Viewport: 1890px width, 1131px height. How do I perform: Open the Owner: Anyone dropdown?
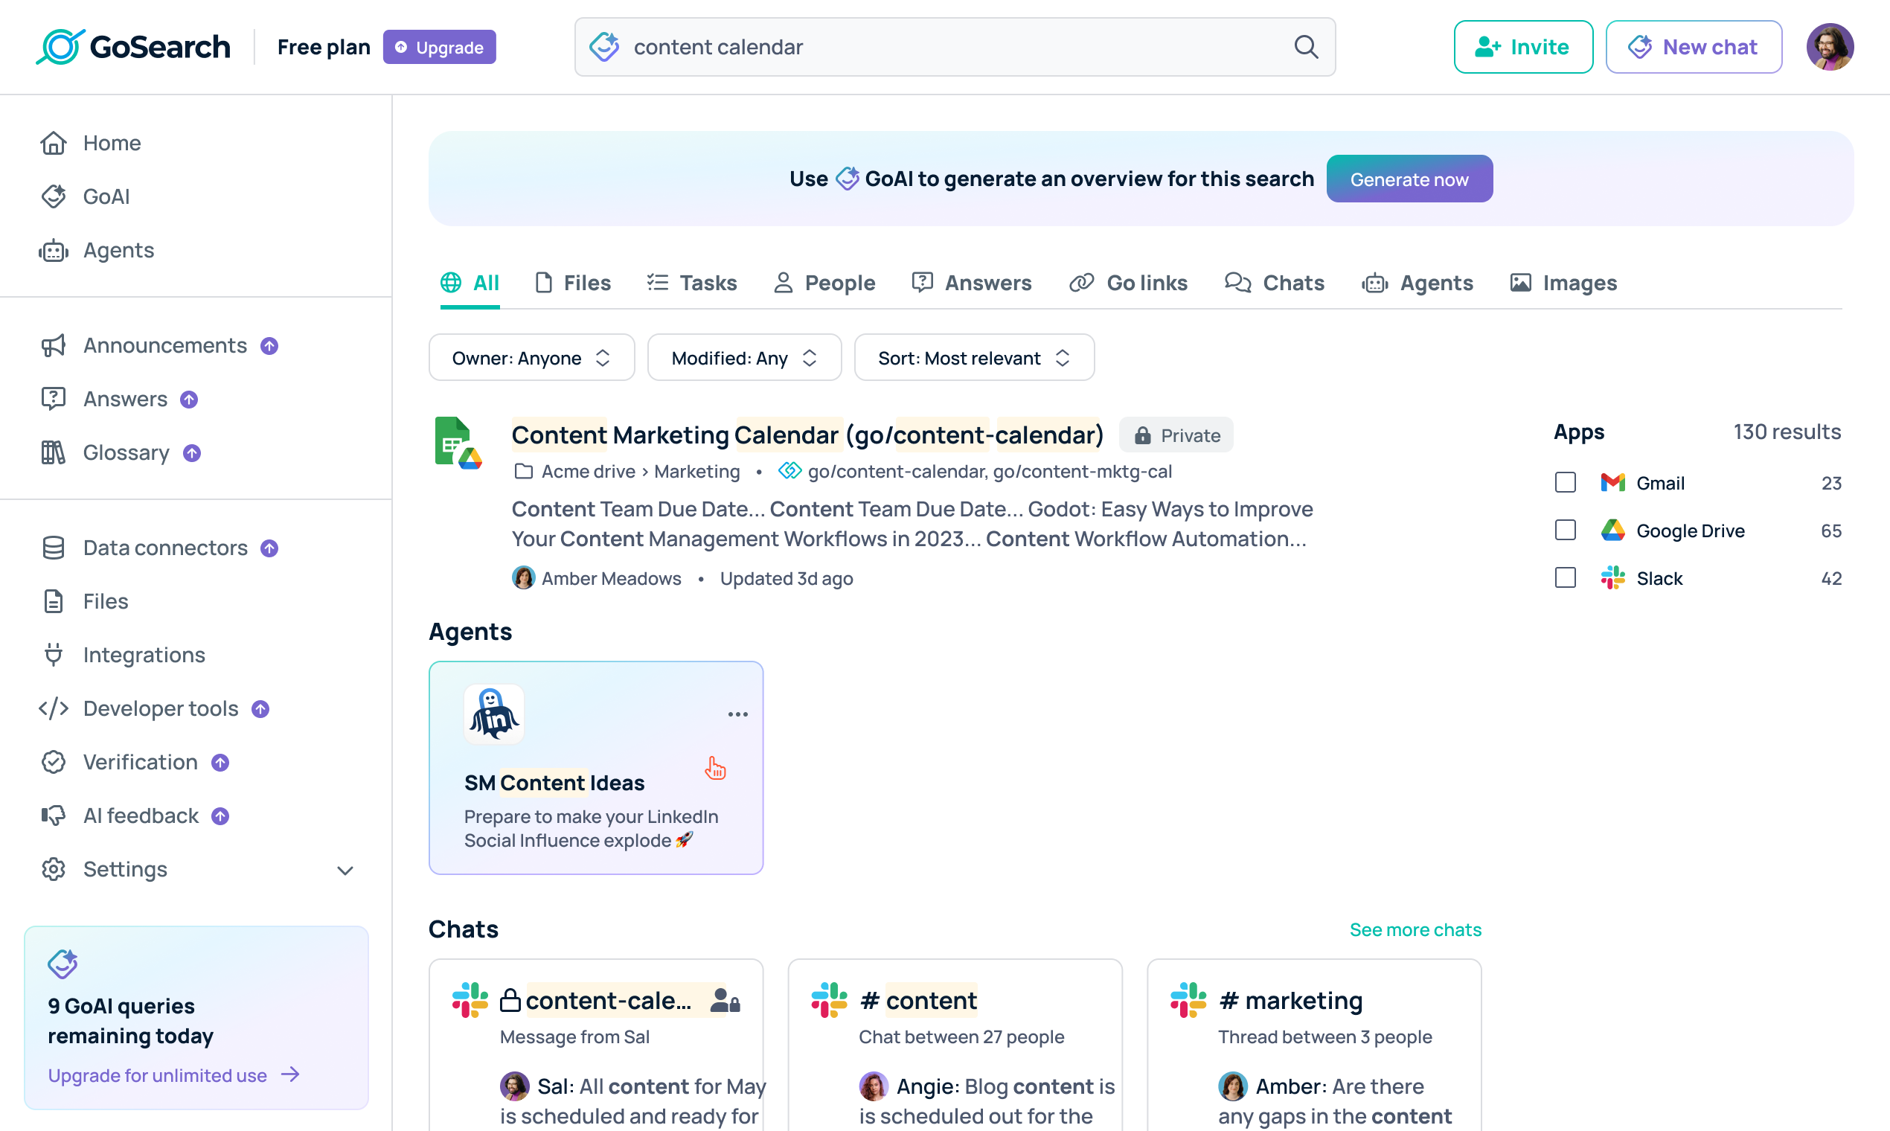point(531,358)
